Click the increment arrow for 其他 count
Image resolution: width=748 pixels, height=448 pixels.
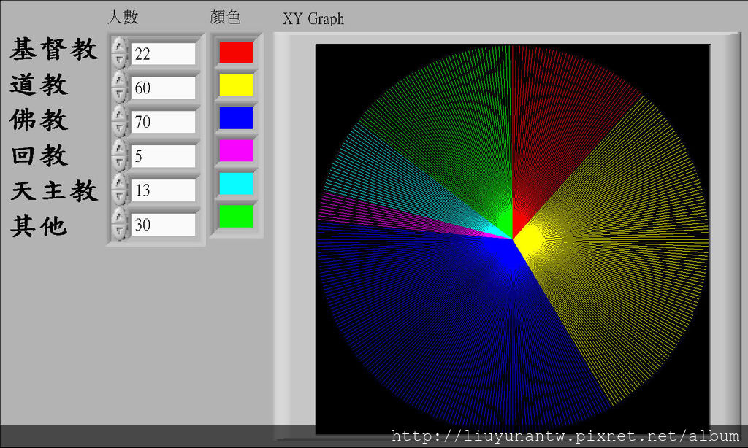click(x=119, y=217)
